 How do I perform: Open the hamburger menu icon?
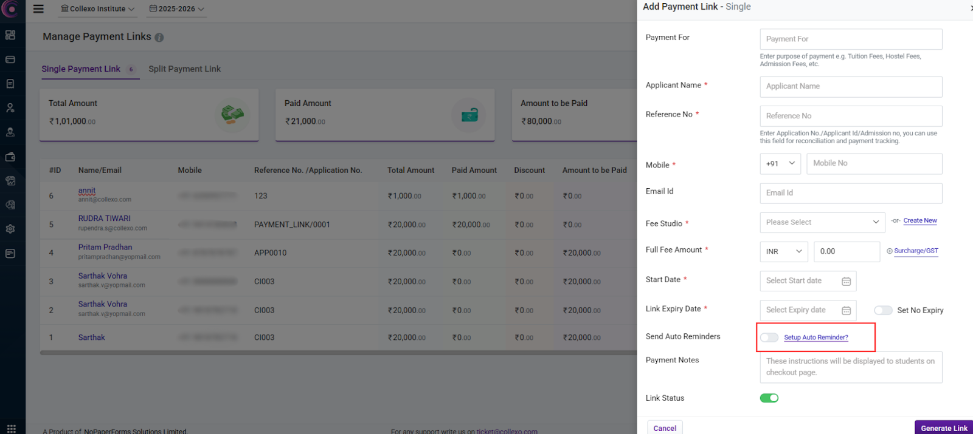[38, 9]
